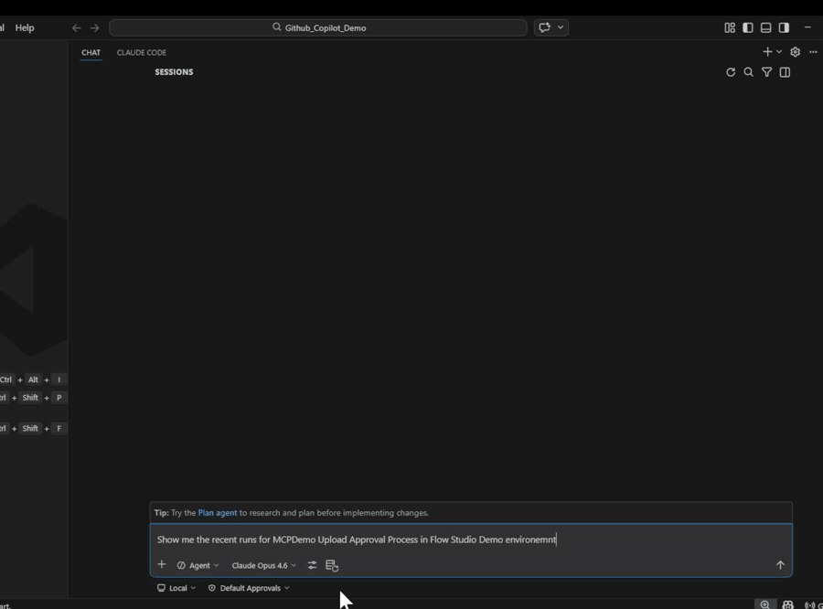Screen dimensions: 823x609
Task: Open the Help menu
Action: [24, 27]
